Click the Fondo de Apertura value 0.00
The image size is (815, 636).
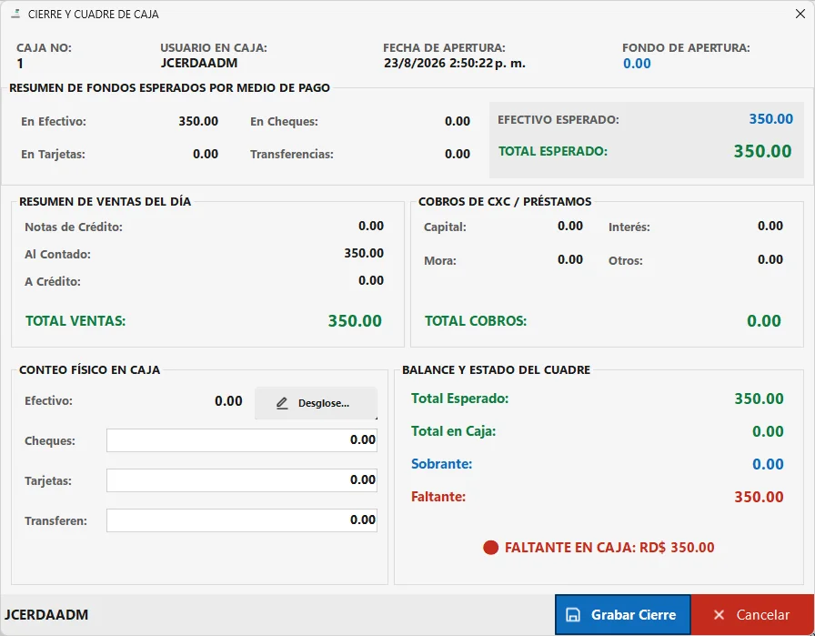(x=637, y=64)
